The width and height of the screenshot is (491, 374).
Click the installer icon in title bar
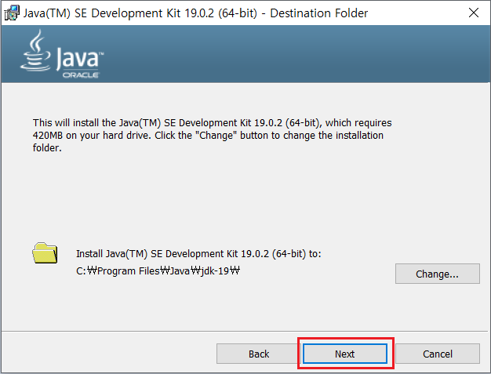(12, 13)
